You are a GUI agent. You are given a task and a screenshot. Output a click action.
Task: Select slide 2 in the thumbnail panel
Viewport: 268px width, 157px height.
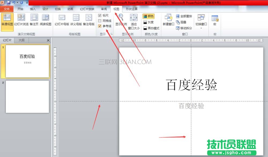click(27, 97)
